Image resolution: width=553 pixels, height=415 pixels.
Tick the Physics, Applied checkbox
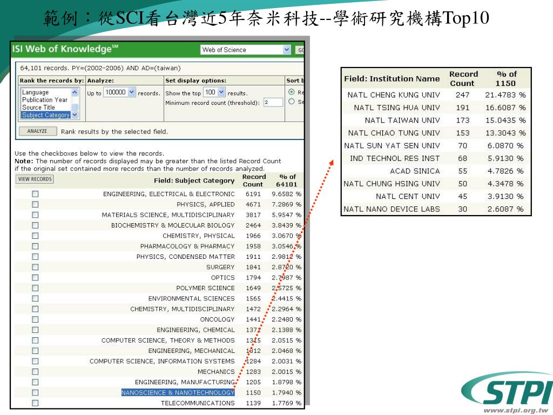tap(35, 204)
